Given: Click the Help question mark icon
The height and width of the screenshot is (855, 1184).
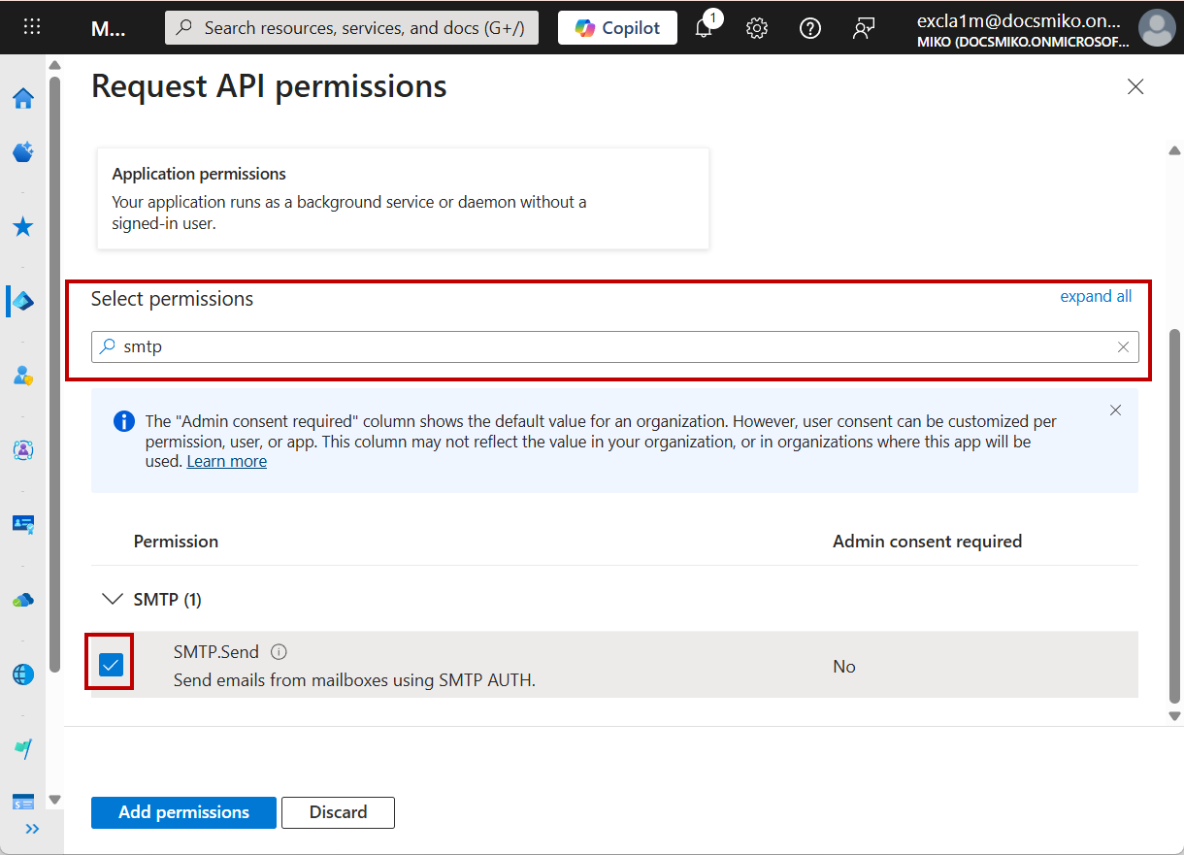Looking at the screenshot, I should pos(809,28).
